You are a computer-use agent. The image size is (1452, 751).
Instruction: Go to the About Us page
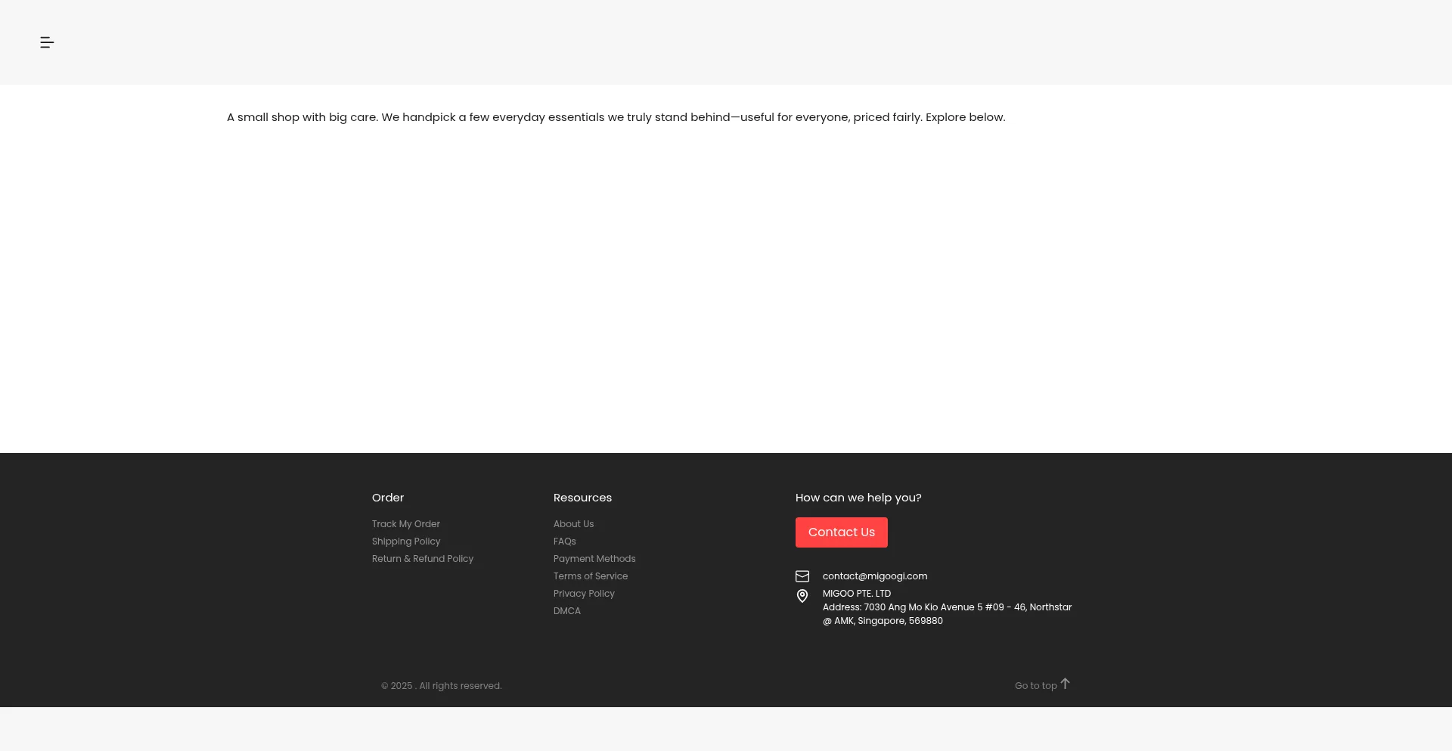pyautogui.click(x=573, y=524)
